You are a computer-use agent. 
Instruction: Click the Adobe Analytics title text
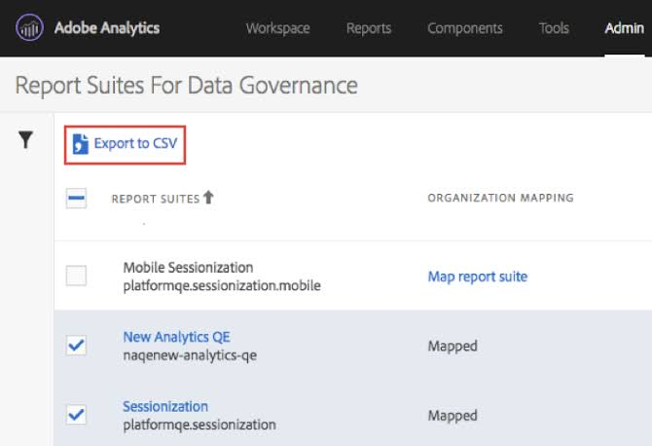[107, 28]
